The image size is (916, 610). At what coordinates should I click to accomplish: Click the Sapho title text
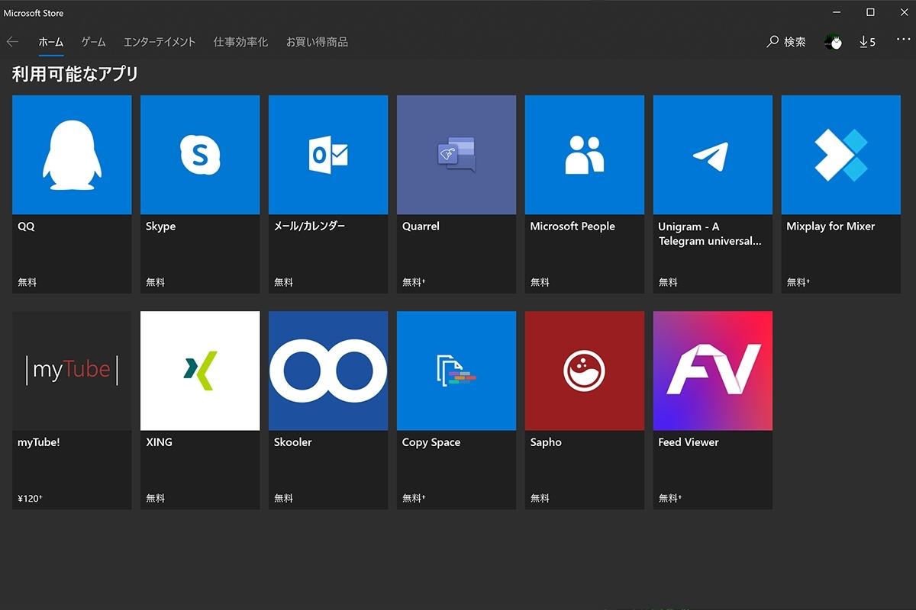[x=546, y=442]
